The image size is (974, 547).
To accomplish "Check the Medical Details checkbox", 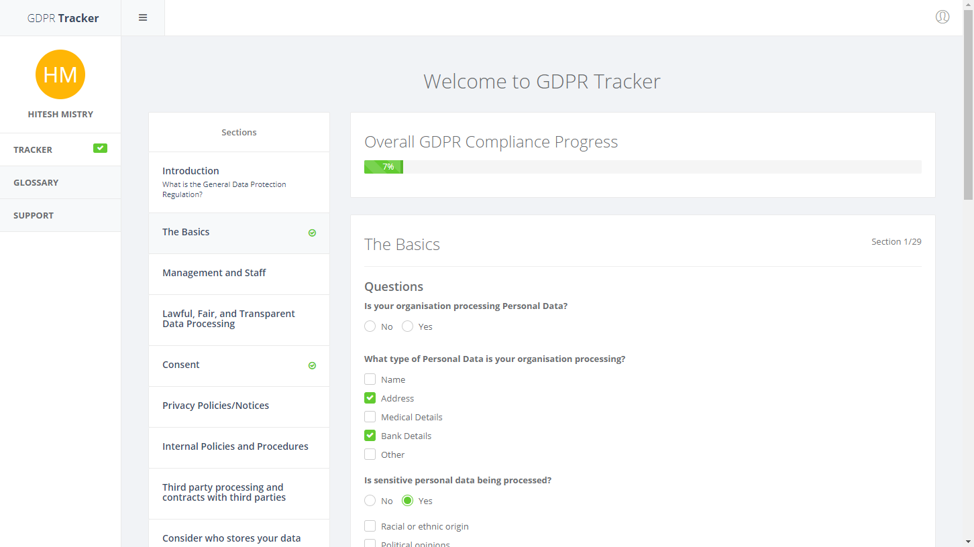I will click(370, 416).
